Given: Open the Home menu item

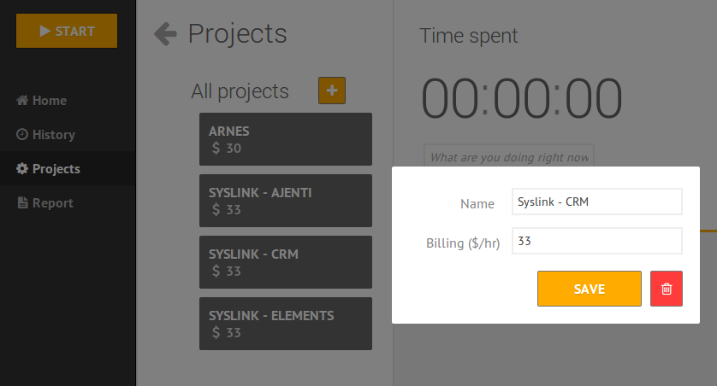Looking at the screenshot, I should tap(50, 101).
